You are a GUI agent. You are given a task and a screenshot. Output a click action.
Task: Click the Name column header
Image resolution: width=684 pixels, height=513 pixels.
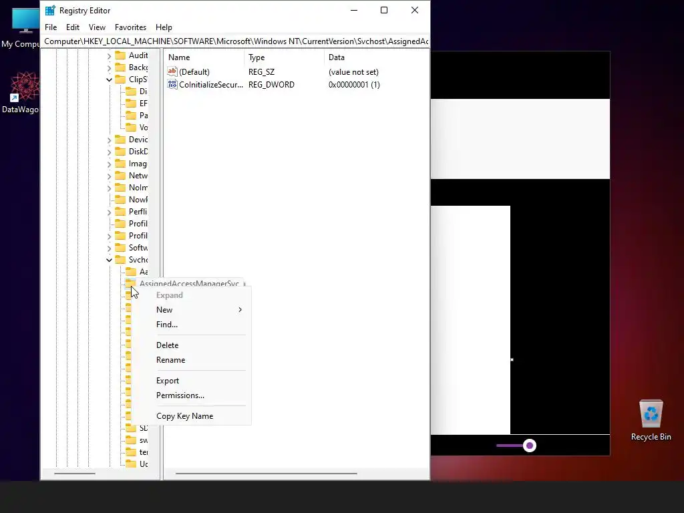(204, 57)
